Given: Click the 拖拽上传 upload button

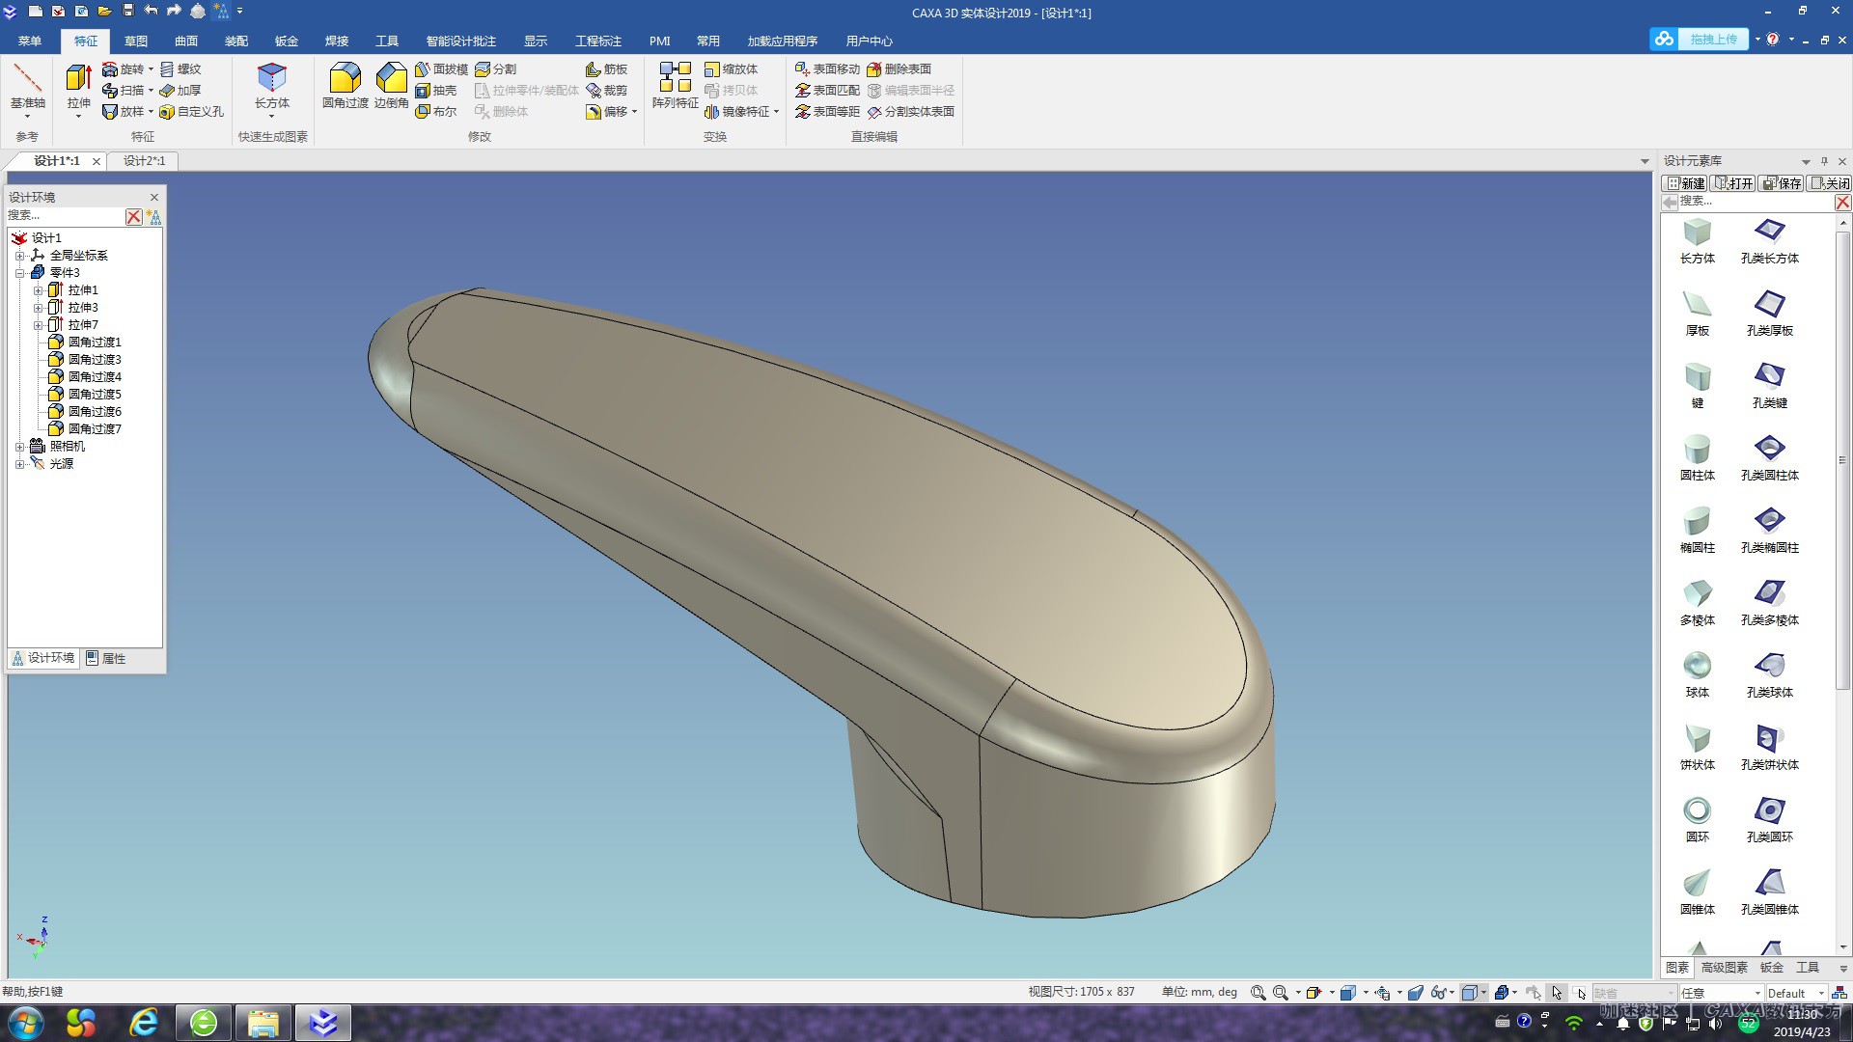Looking at the screenshot, I should click(x=1712, y=40).
